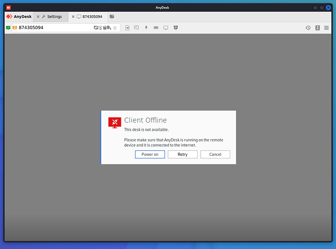
Task: Open the hamburger main menu
Action: pyautogui.click(x=326, y=28)
